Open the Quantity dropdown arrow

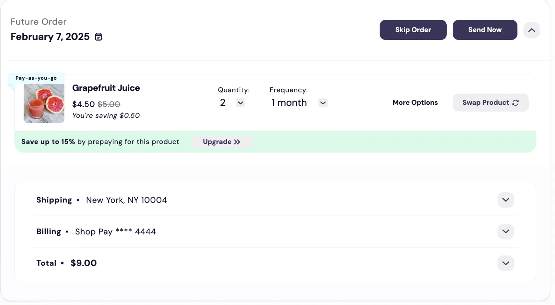pyautogui.click(x=240, y=103)
